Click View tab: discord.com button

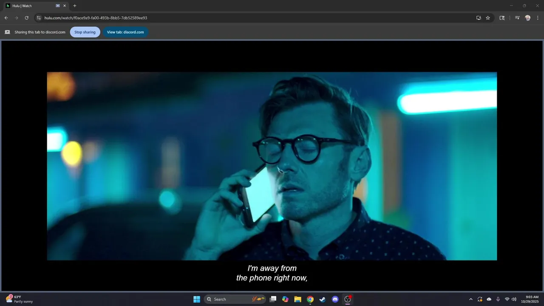[125, 32]
